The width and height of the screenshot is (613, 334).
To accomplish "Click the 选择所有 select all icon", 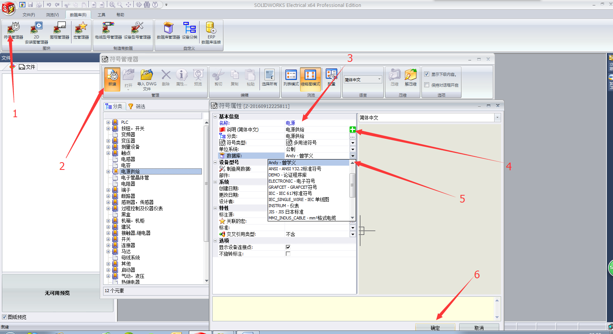I will coord(269,78).
